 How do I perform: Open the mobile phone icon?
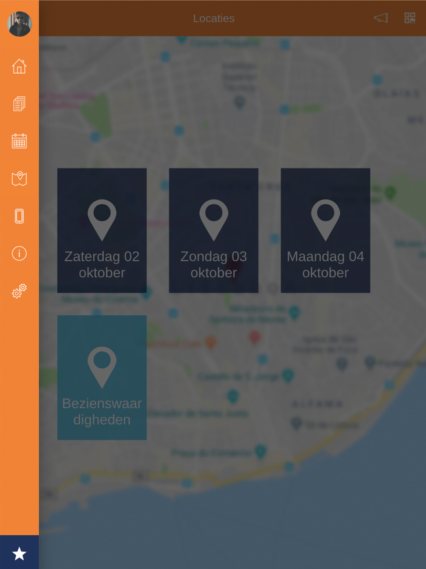pos(19,216)
